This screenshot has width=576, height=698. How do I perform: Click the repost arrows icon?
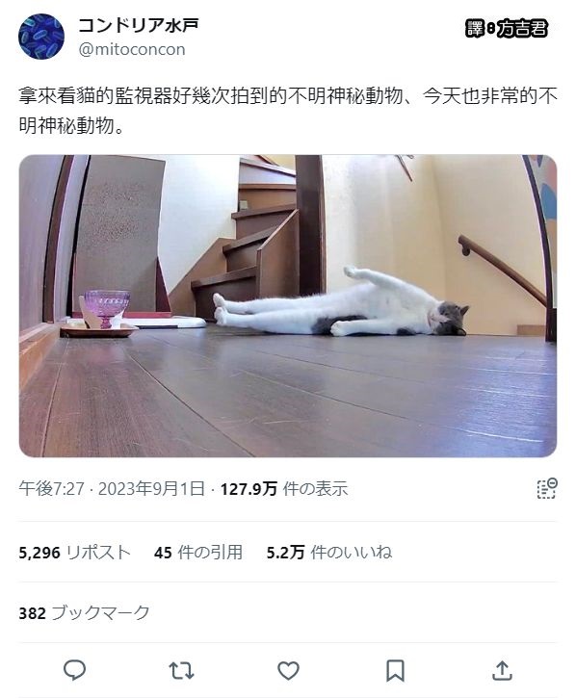click(181, 671)
